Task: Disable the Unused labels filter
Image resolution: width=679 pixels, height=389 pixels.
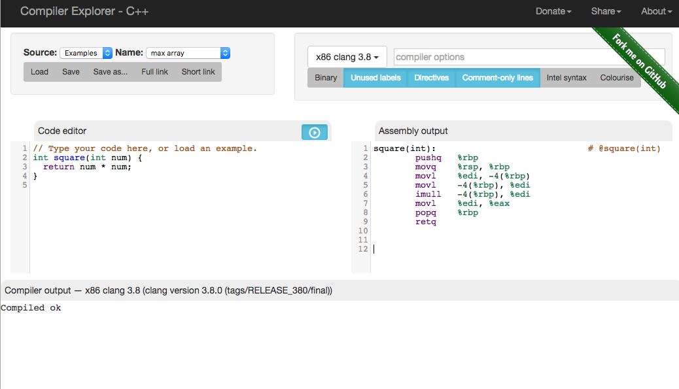Action: click(375, 78)
